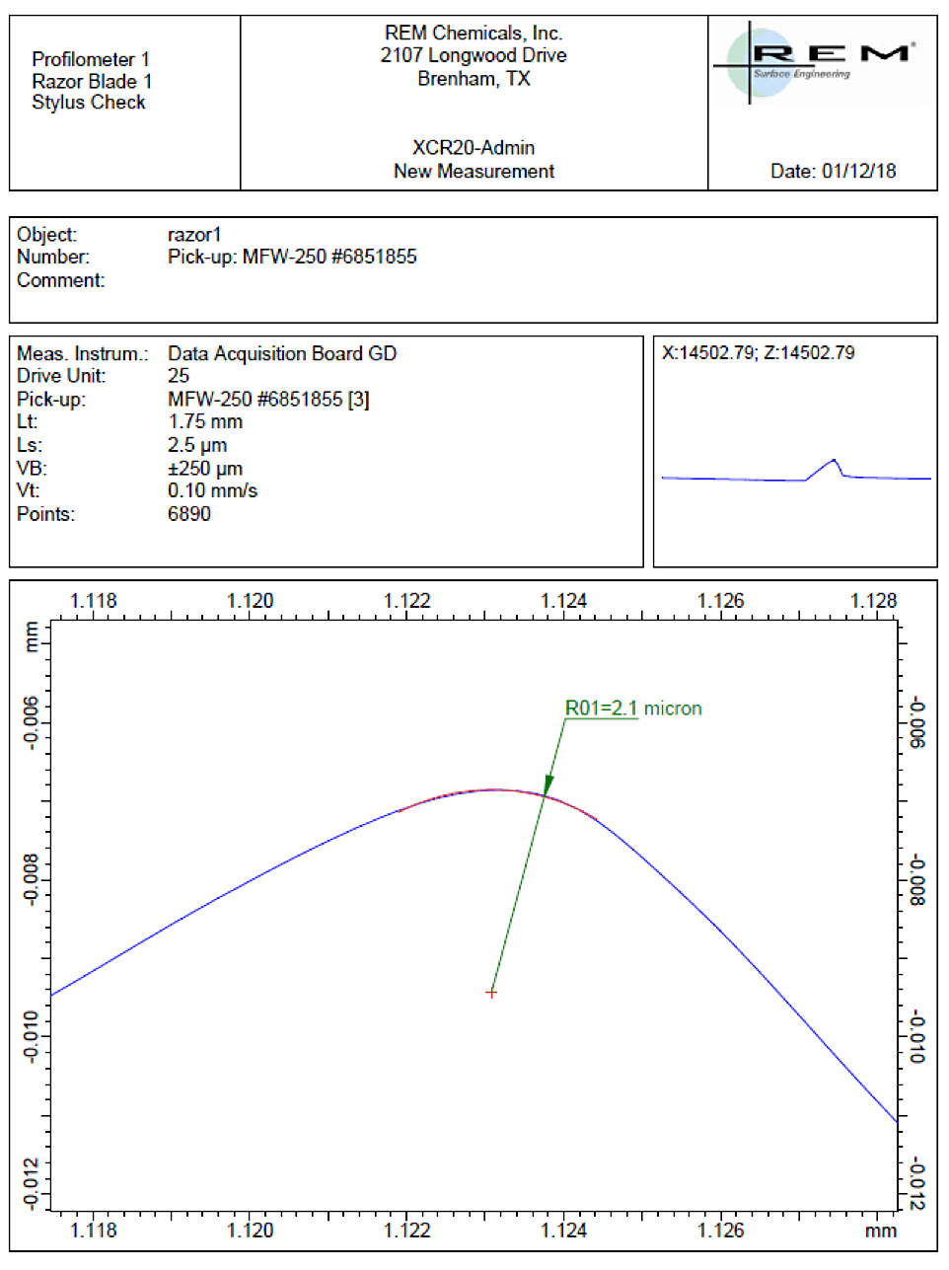Select the R01=2.1 micron radius label
Screen dimensions: 949x1270
pos(632,709)
